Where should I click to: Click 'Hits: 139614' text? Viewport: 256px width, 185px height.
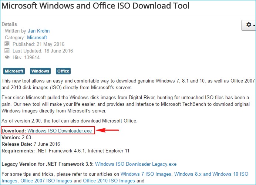(x=26, y=57)
